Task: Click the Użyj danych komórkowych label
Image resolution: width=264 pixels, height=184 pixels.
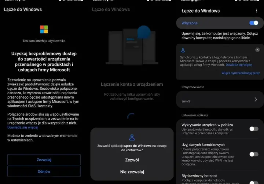Action: click(x=203, y=145)
